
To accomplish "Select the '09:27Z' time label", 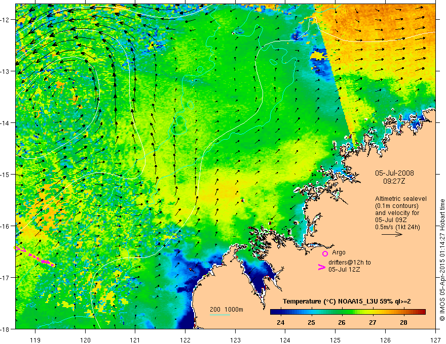I will tap(394, 181).
